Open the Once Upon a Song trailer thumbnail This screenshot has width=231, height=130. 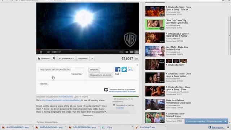pos(155,78)
